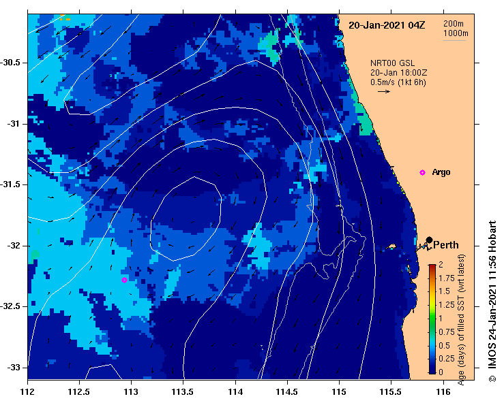The height and width of the screenshot is (403, 504).
Task: Click the color bar value 1.5
Action: [x=444, y=291]
